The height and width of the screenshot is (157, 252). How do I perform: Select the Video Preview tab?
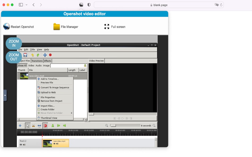tap(97, 61)
